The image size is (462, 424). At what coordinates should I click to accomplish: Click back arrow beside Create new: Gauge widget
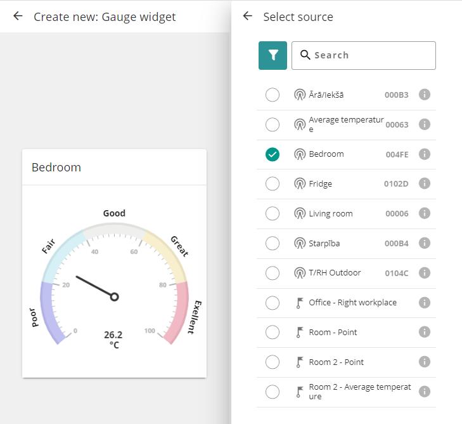point(18,17)
